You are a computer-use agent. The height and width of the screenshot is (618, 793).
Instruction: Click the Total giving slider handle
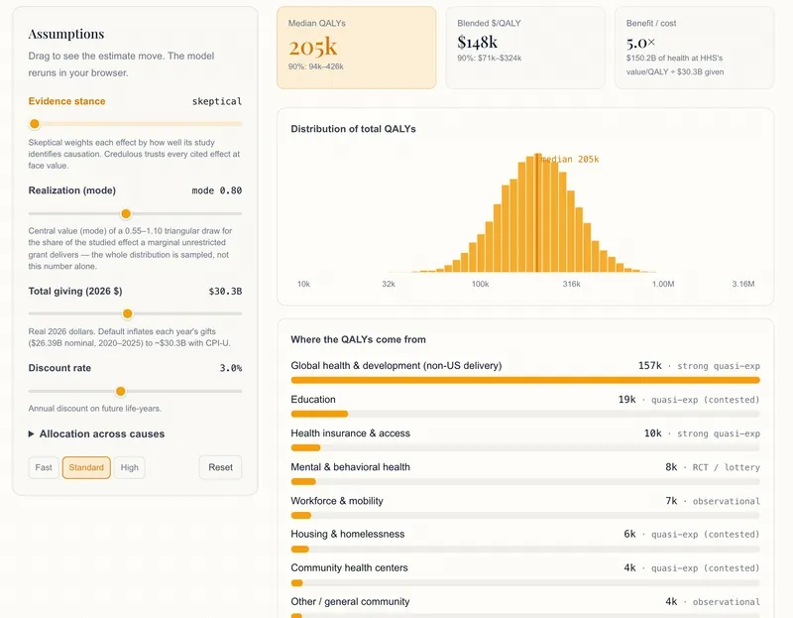click(128, 313)
